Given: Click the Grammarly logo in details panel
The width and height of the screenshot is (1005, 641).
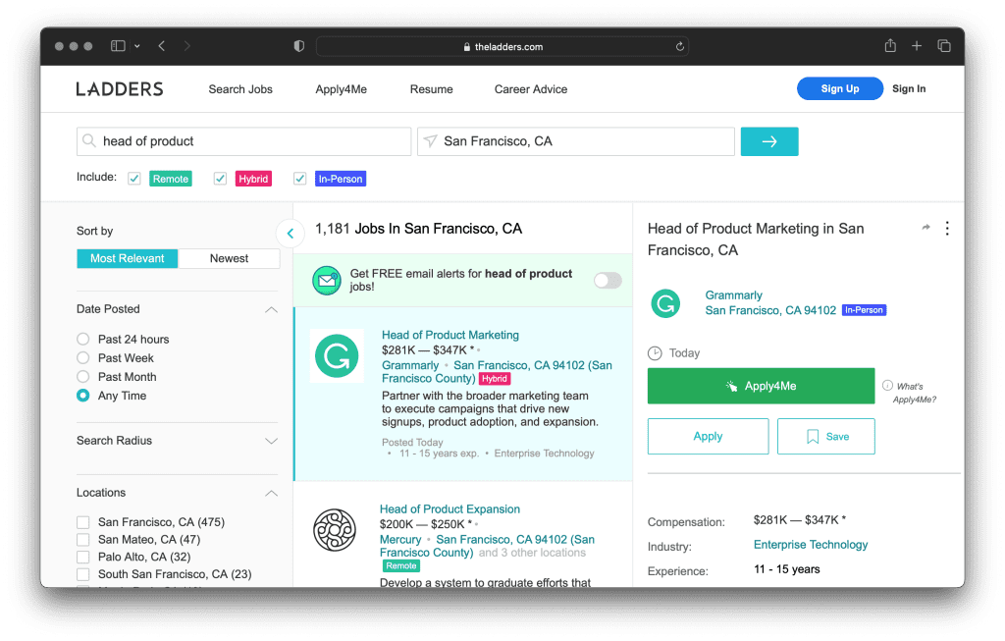Looking at the screenshot, I should [665, 303].
